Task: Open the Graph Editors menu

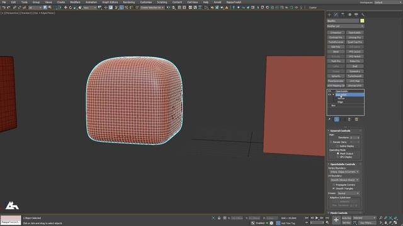Action: 110,2
